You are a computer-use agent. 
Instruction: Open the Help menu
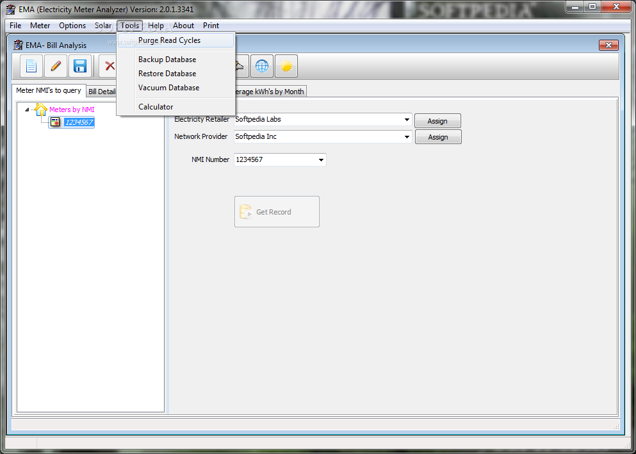click(156, 26)
